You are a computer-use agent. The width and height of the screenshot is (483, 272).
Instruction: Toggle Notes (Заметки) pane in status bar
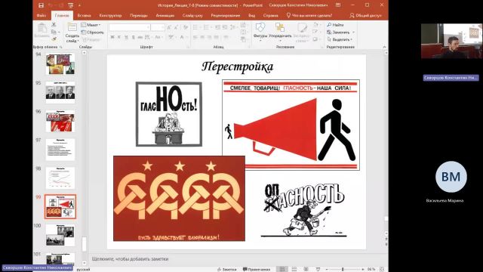226,269
